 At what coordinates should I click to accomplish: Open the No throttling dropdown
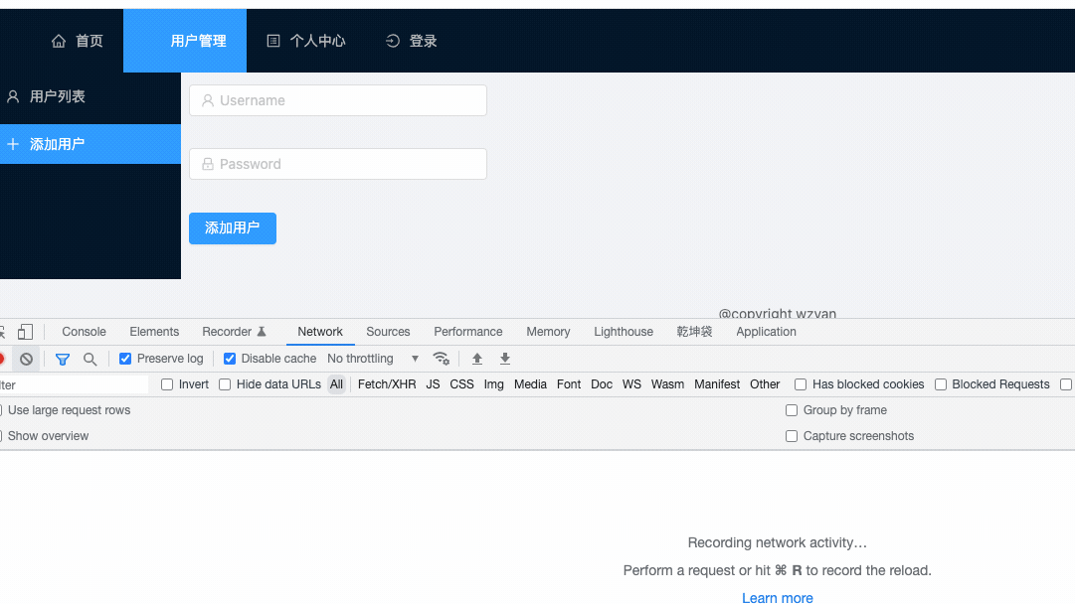point(373,359)
